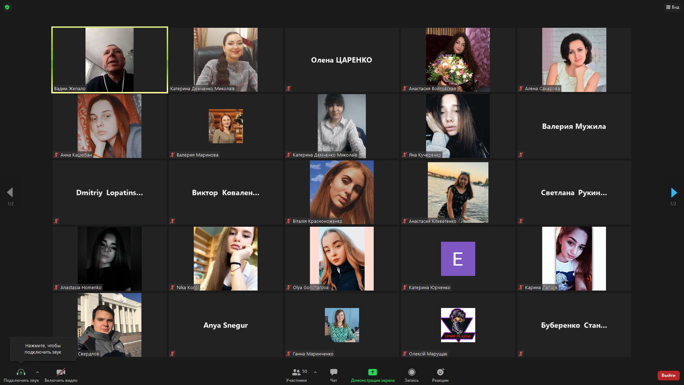Expand the audio options arrow next to the headphones
Screen dimensions: 684x385
(x=37, y=372)
